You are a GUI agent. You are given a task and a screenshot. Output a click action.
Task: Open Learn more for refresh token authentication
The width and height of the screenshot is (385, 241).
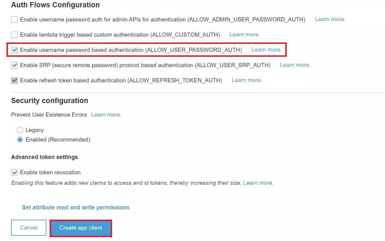[x=246, y=80]
